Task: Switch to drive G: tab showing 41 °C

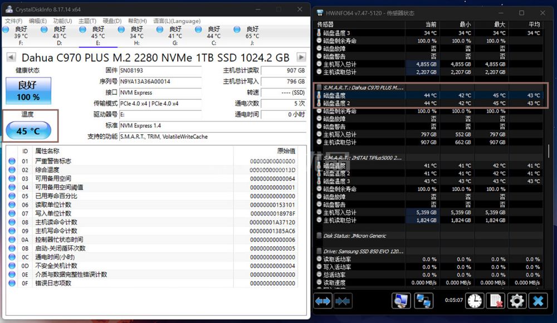Action: pos(175,36)
